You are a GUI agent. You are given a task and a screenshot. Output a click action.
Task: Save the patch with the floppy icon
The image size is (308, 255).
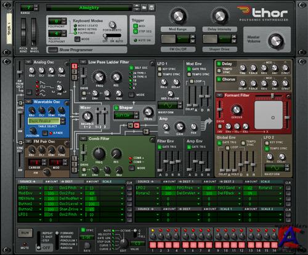click(152, 7)
